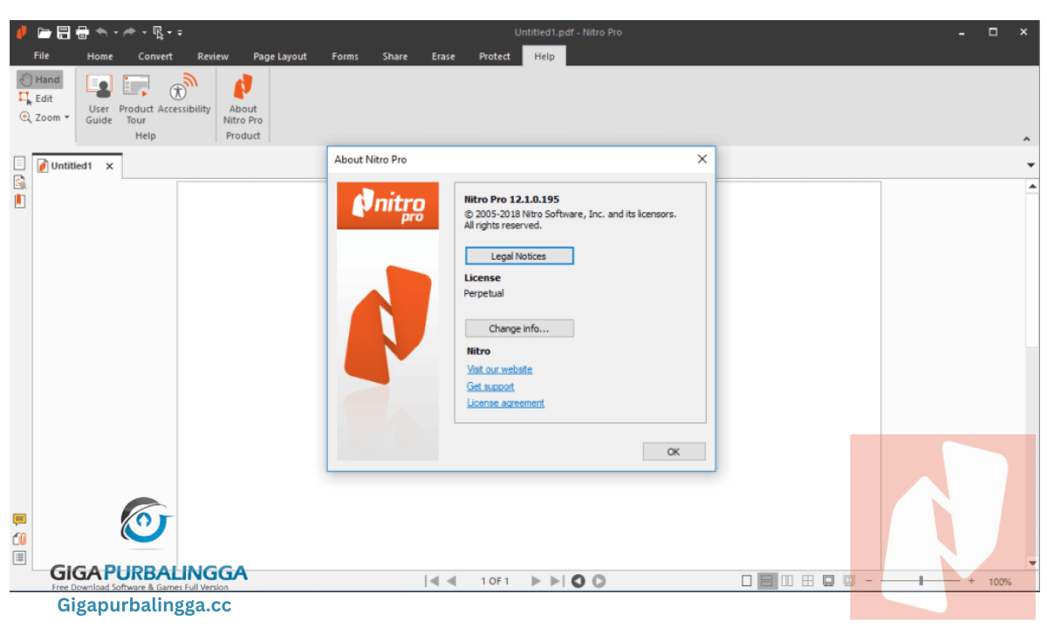Open the User Guide
The image size is (1047, 628).
99,99
